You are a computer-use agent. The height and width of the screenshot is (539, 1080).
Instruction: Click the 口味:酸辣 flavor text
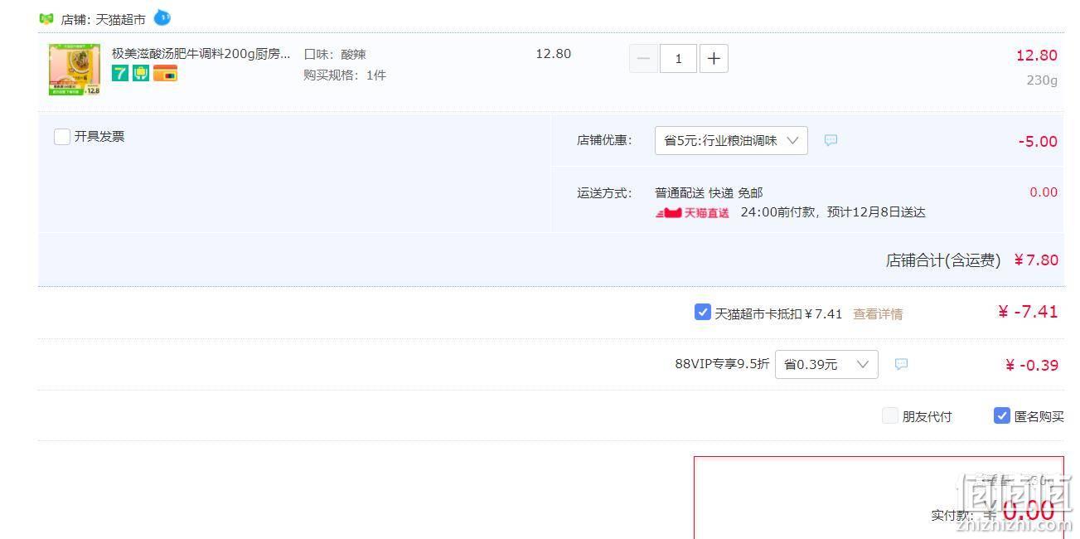click(x=335, y=54)
